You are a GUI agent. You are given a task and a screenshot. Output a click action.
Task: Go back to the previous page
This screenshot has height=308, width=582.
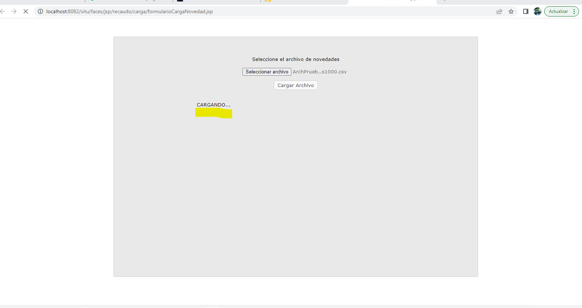pyautogui.click(x=3, y=11)
